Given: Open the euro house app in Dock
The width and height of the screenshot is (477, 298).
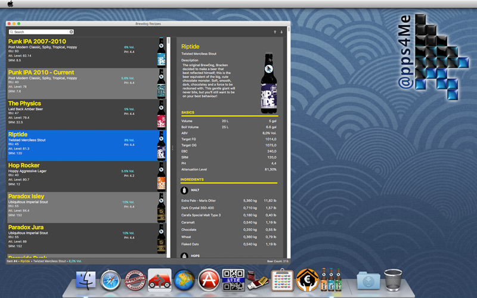Looking at the screenshot, I should coord(307,280).
